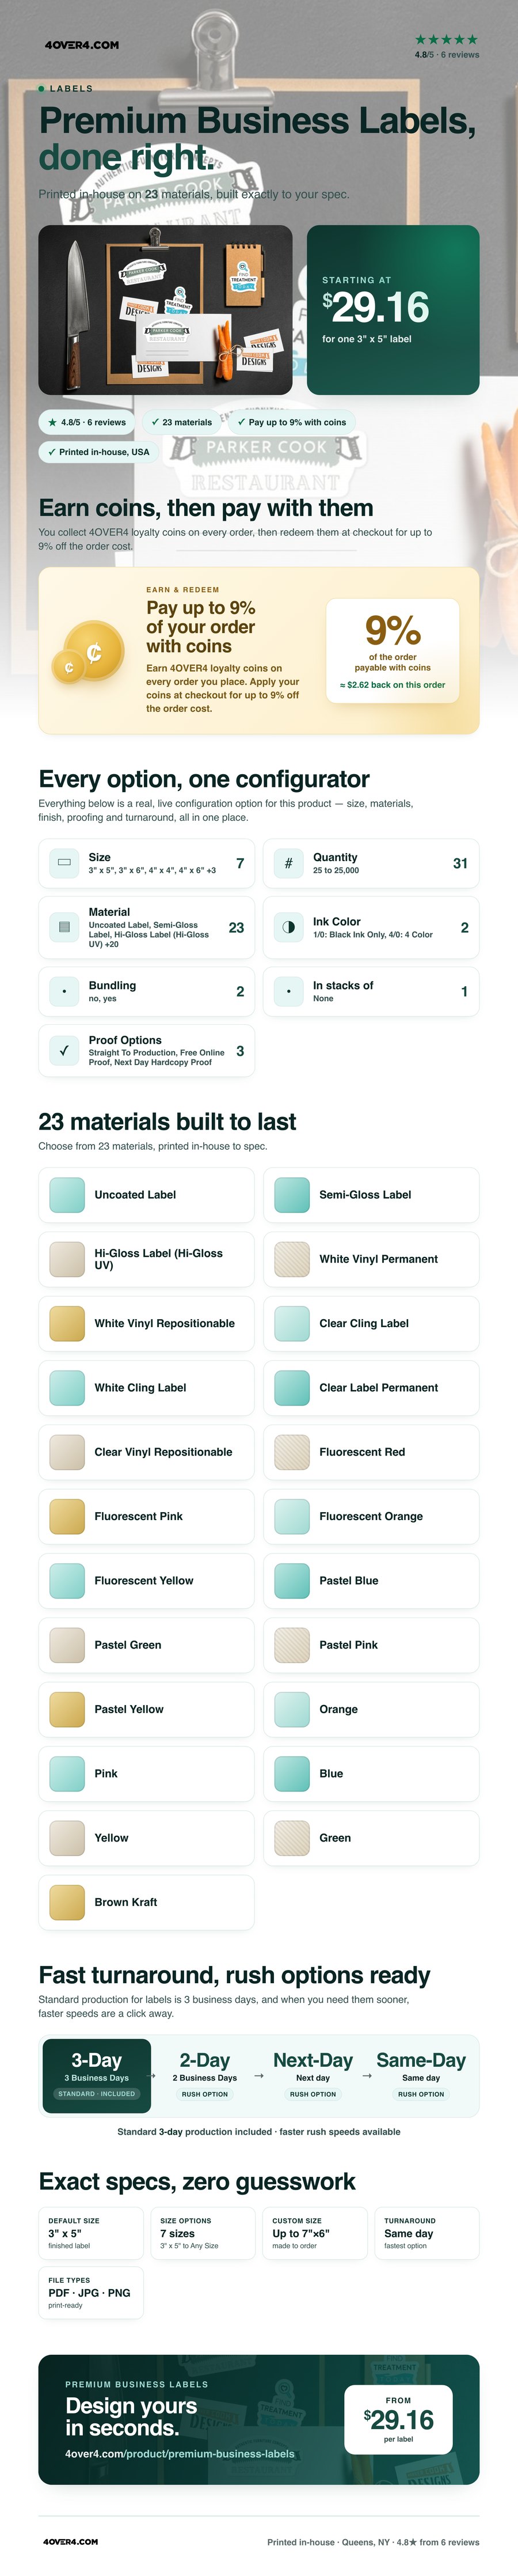The width and height of the screenshot is (518, 2576).
Task: Click the product photo thumbnail with knife
Action: click(x=165, y=309)
